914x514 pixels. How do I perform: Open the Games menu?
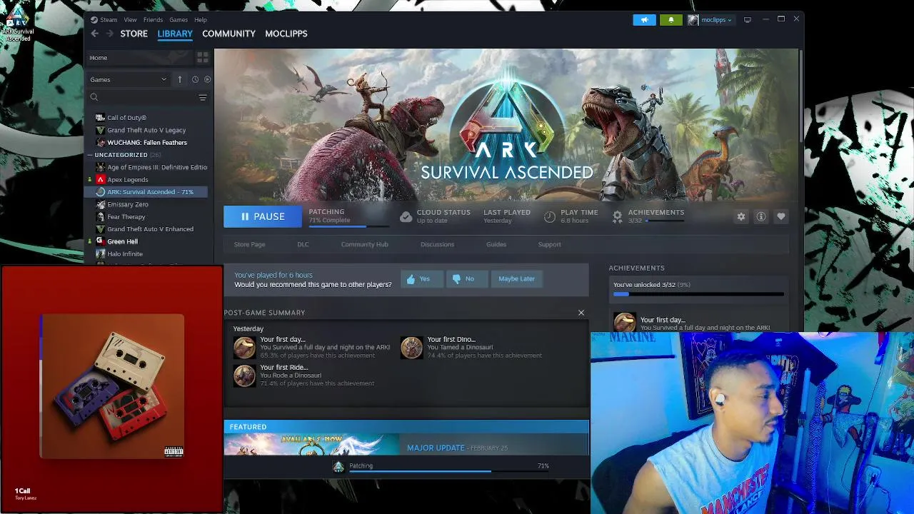point(179,20)
